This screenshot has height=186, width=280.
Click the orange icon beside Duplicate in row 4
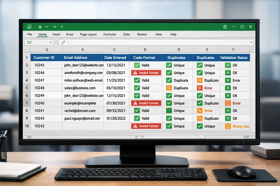200,80
